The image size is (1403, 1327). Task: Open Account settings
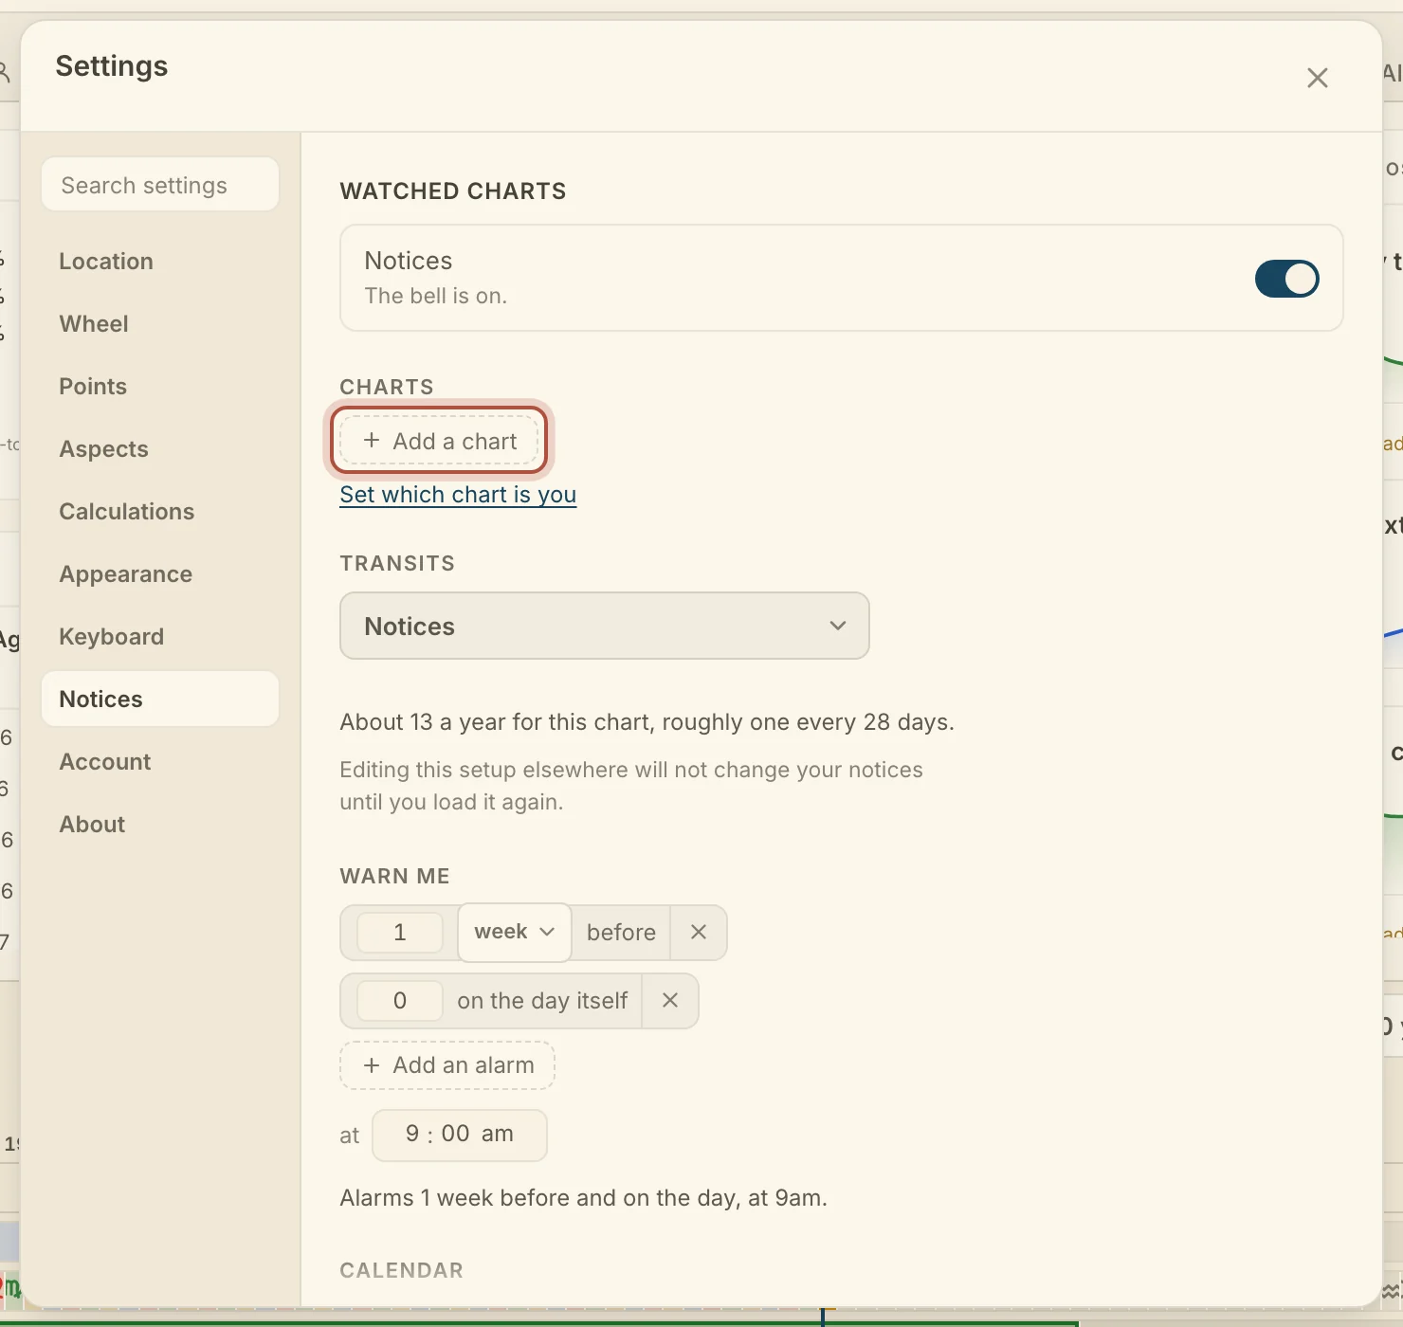point(160,762)
